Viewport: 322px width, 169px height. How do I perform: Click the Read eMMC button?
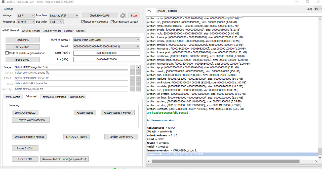pyautogui.click(x=22, y=40)
